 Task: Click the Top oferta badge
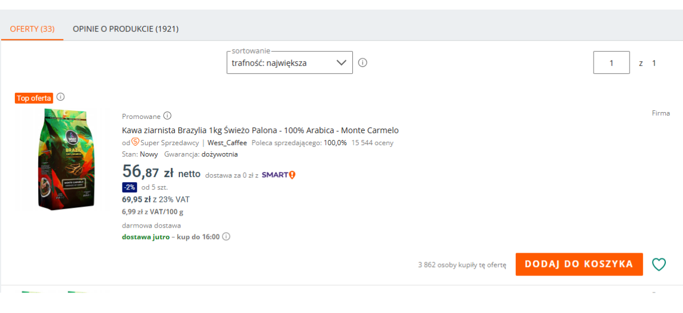(x=34, y=98)
